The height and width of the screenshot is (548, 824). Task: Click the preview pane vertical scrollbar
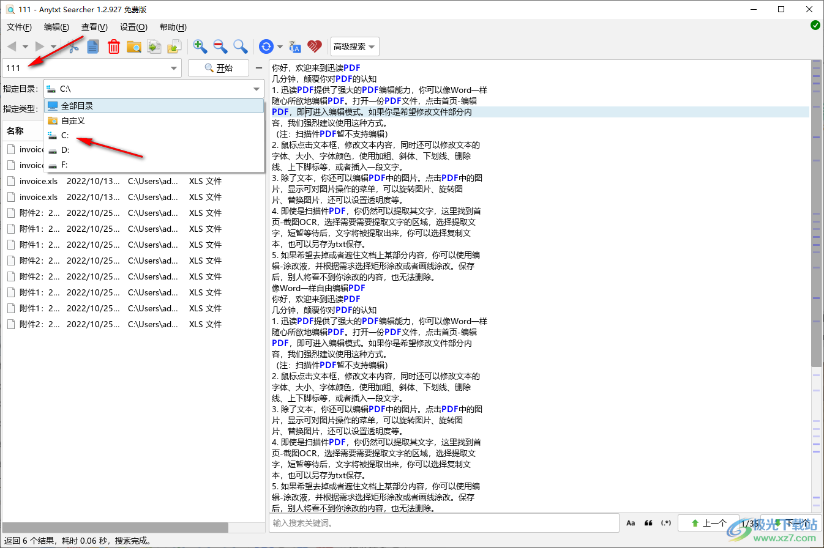(x=816, y=213)
